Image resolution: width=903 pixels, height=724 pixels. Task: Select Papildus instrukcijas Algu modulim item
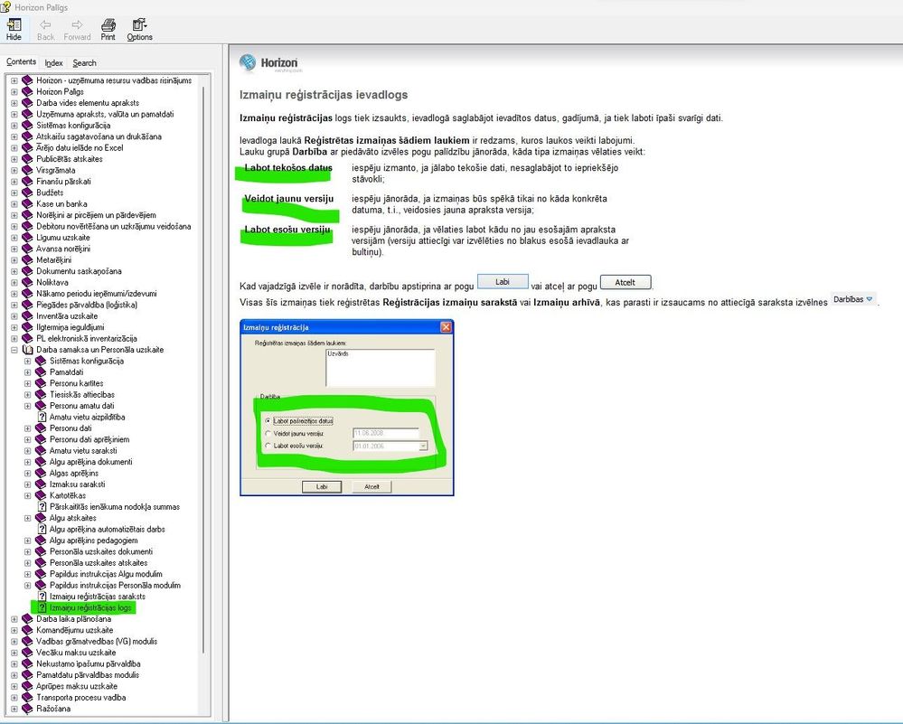click(106, 574)
